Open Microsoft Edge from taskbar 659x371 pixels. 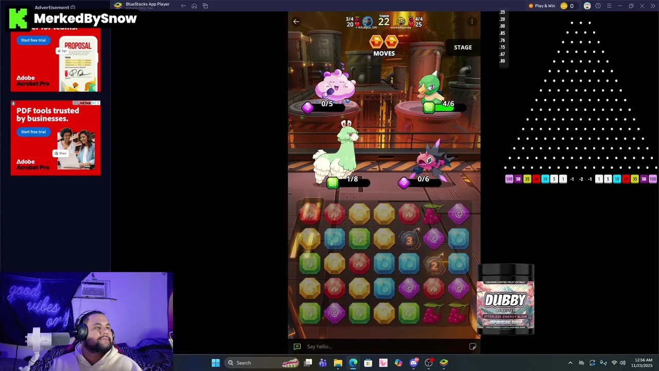point(353,363)
